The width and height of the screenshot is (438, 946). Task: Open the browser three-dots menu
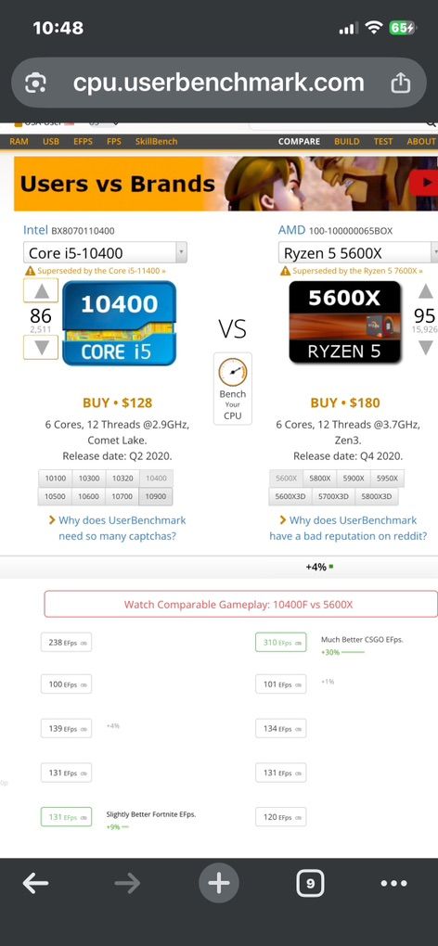tap(394, 884)
